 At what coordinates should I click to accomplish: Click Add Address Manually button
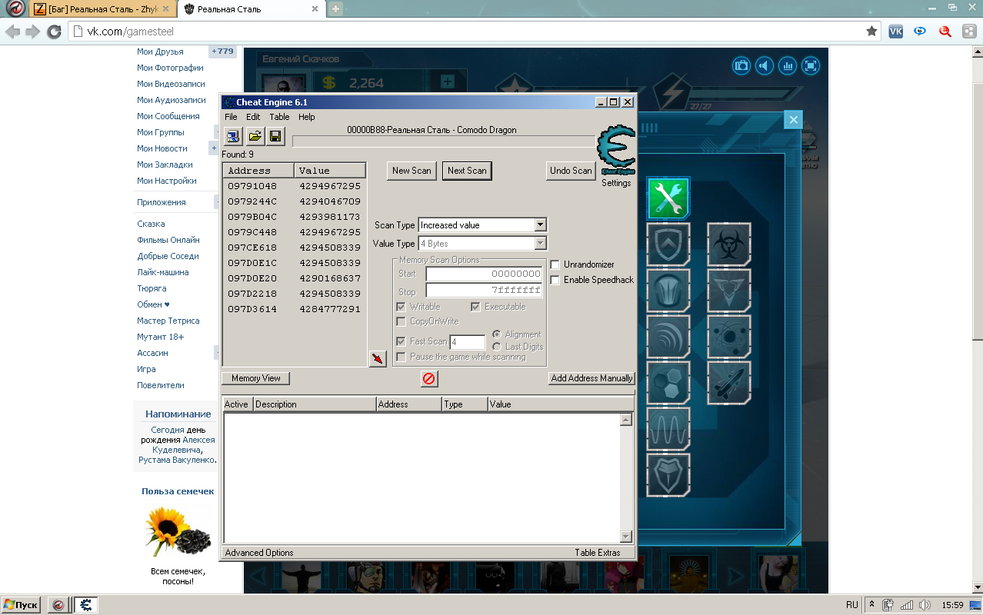pos(591,378)
